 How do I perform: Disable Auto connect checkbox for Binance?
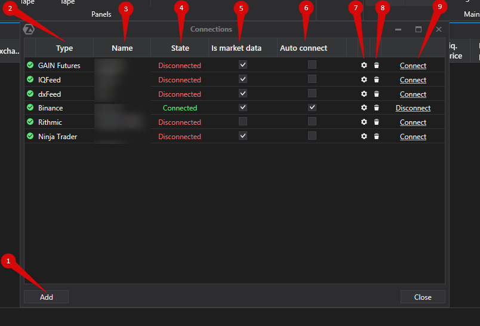click(312, 107)
